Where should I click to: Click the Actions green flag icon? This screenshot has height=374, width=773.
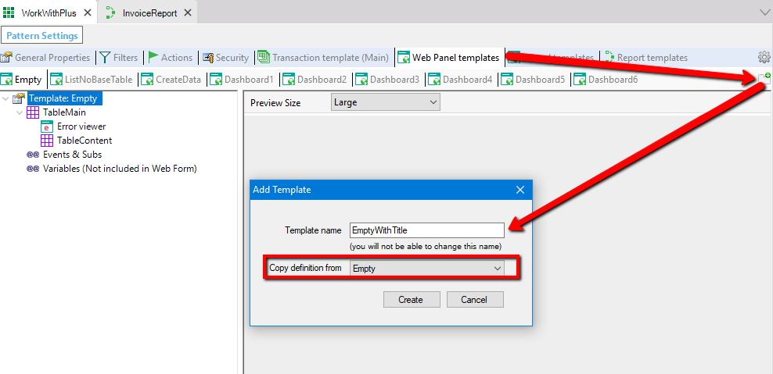[153, 57]
